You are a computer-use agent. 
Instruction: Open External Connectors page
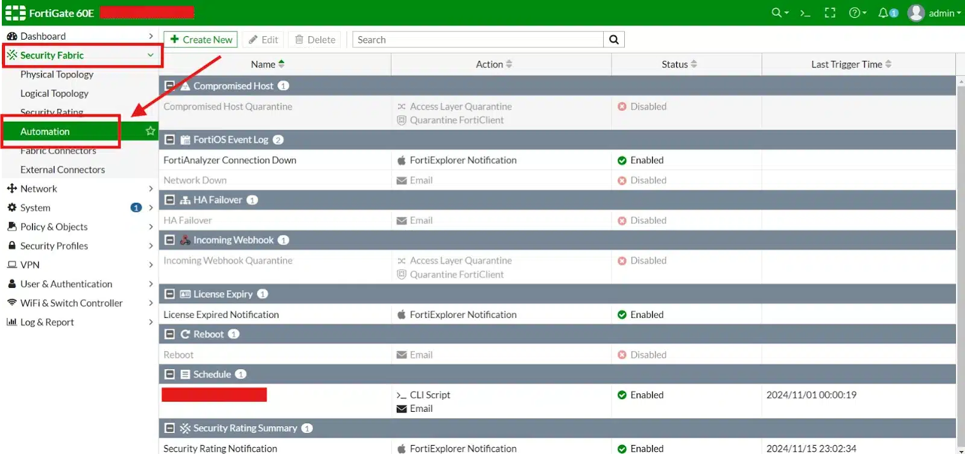point(63,170)
